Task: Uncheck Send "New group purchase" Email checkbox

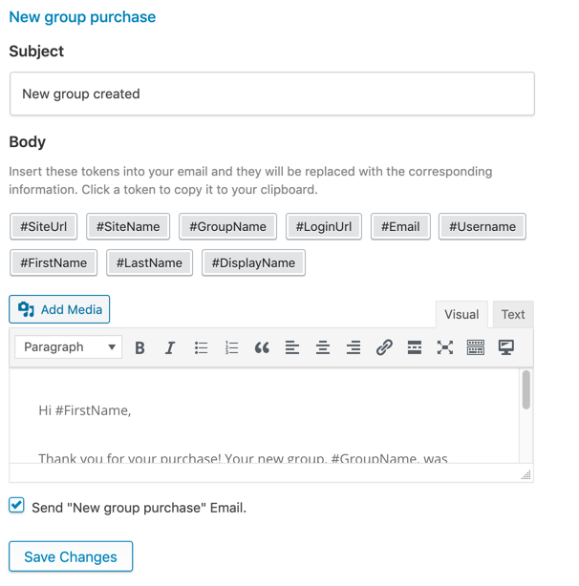Action: tap(17, 506)
